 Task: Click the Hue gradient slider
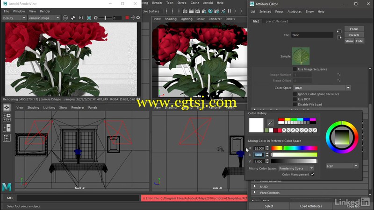pos(295,148)
